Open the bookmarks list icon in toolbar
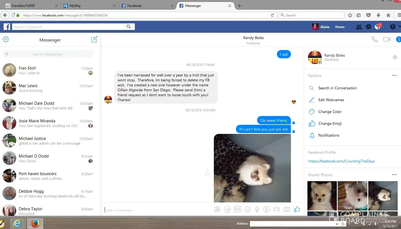This screenshot has height=229, width=401. (359, 15)
